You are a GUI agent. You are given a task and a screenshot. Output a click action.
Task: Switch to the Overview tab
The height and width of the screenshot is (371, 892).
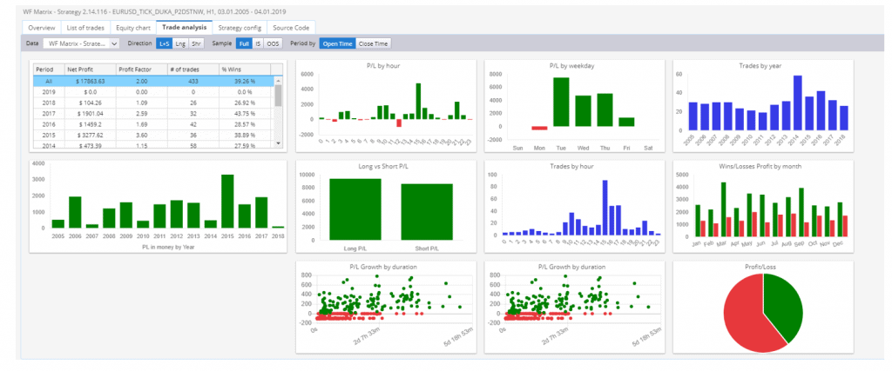[x=42, y=27]
